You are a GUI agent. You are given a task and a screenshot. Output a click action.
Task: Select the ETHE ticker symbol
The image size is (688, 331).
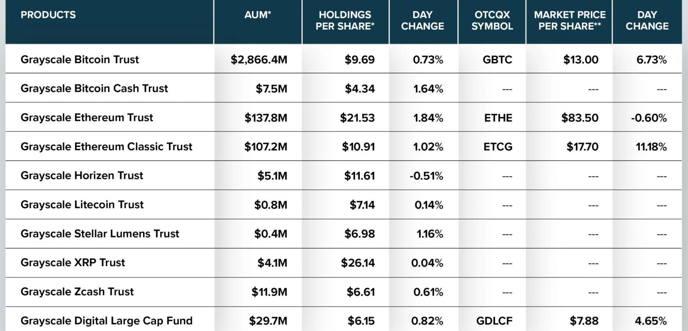[498, 118]
